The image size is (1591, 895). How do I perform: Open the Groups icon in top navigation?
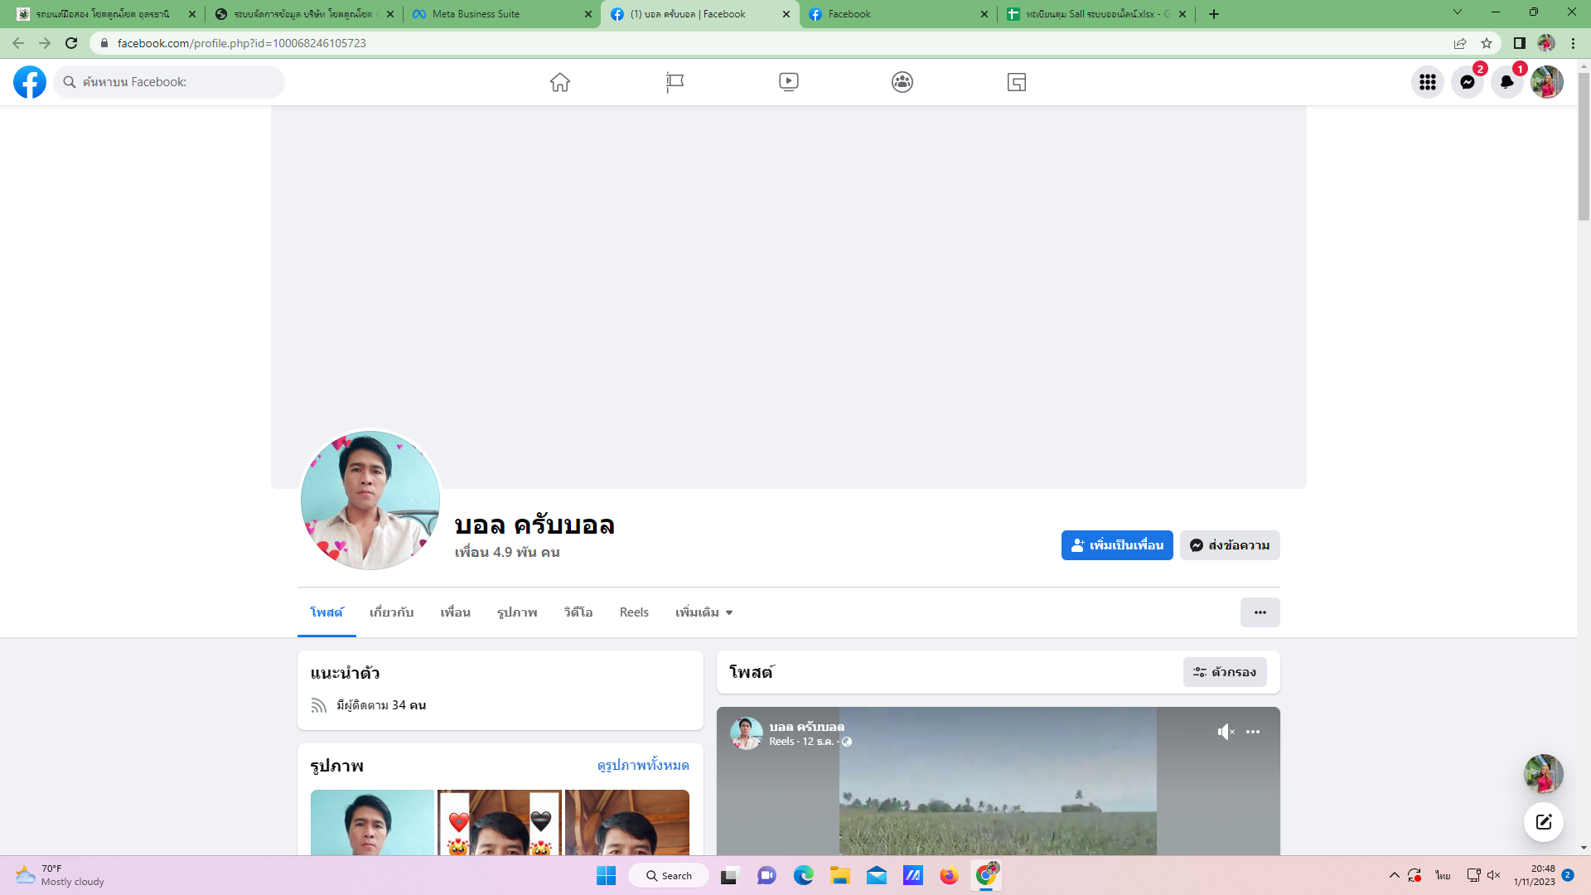(902, 82)
